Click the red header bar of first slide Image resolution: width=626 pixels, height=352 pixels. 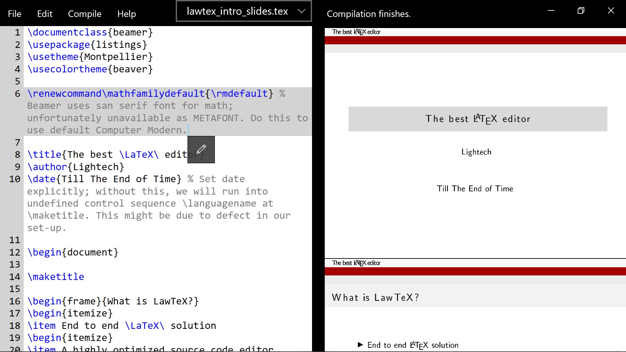click(x=475, y=40)
